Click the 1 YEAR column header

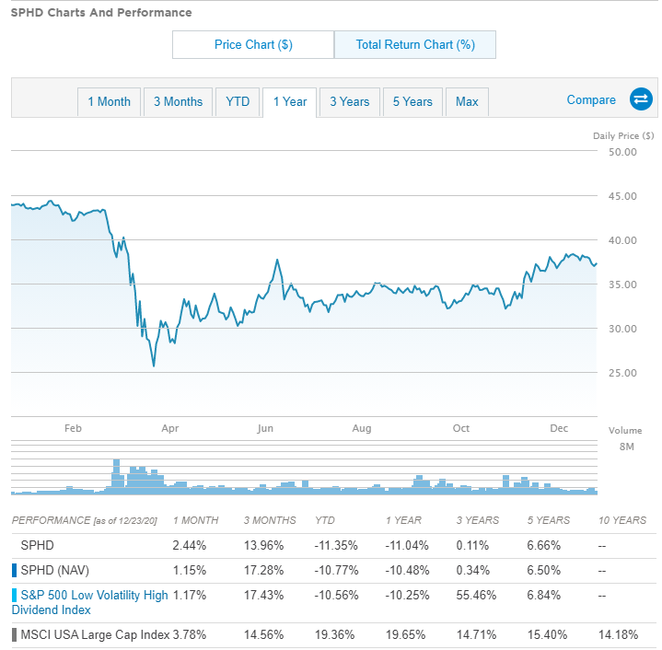point(403,520)
